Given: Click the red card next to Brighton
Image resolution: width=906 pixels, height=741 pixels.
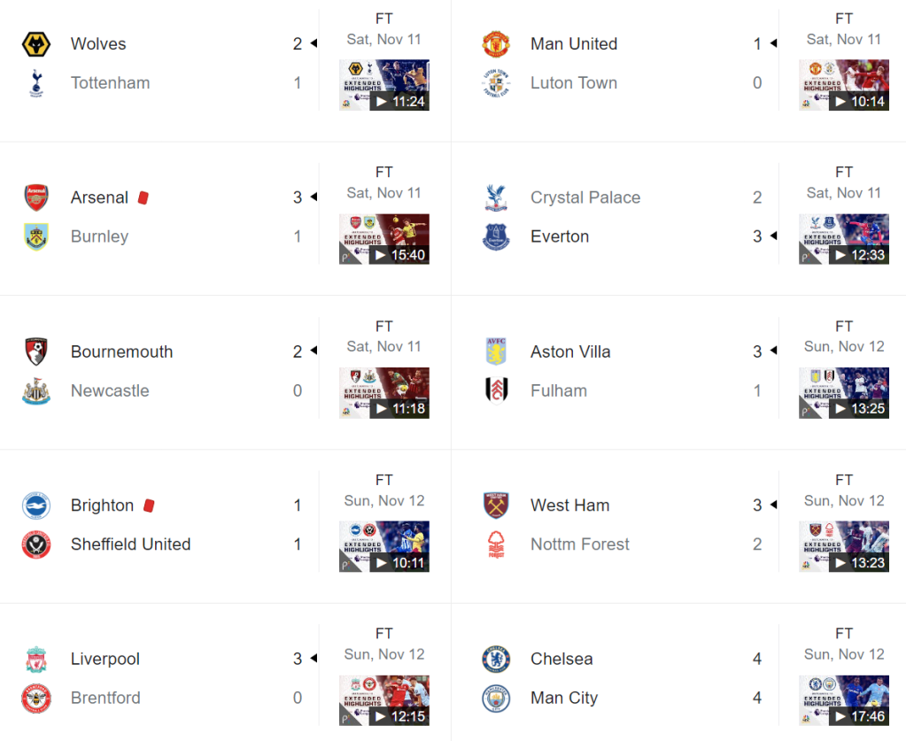Looking at the screenshot, I should point(149,505).
